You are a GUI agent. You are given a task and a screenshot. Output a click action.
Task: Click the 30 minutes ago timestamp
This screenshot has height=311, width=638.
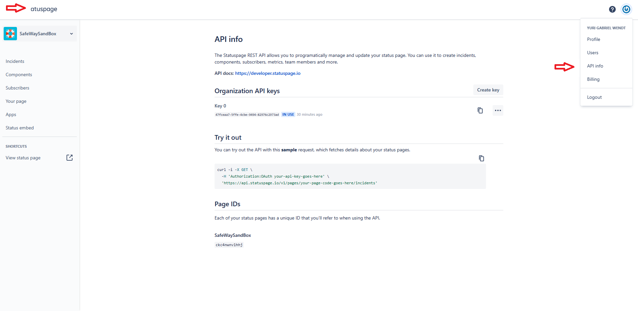[309, 114]
